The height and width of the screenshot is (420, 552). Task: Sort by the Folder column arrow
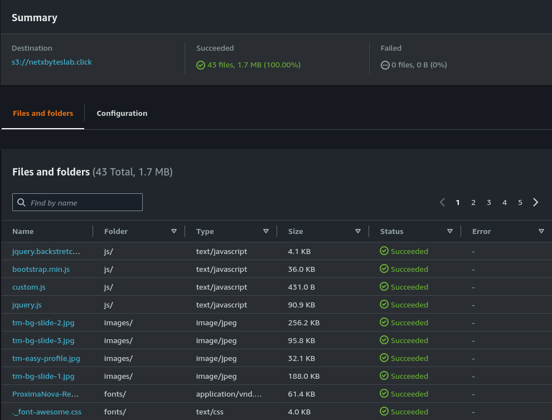pyautogui.click(x=174, y=231)
